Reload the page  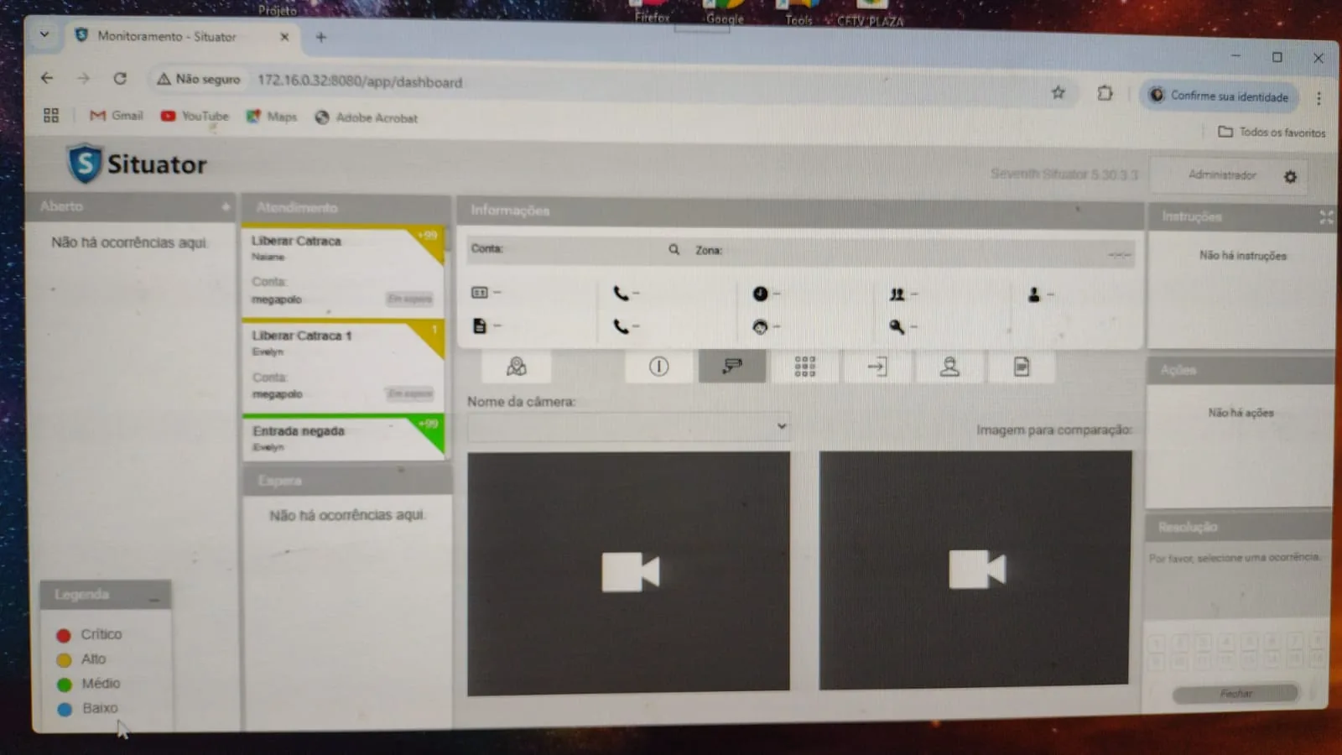[120, 79]
